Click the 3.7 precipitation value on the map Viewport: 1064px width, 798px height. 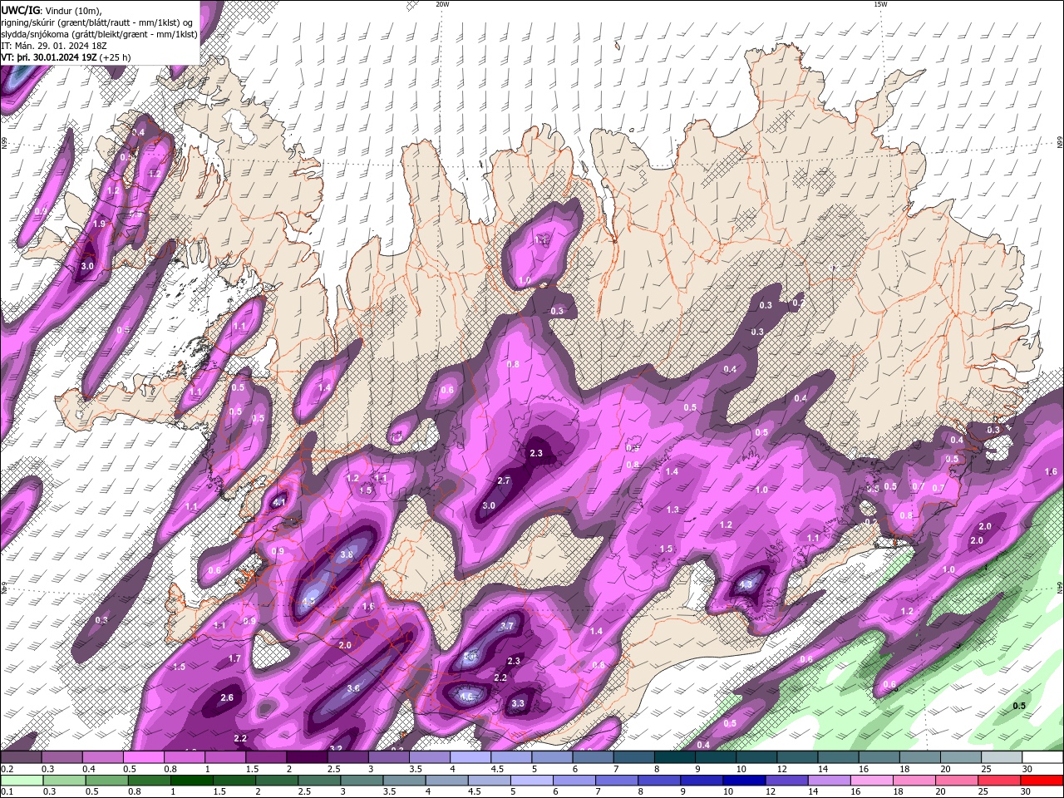click(507, 626)
